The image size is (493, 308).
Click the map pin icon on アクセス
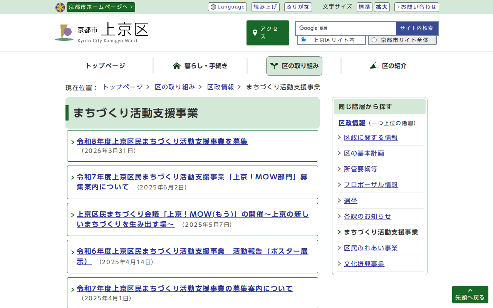255,33
